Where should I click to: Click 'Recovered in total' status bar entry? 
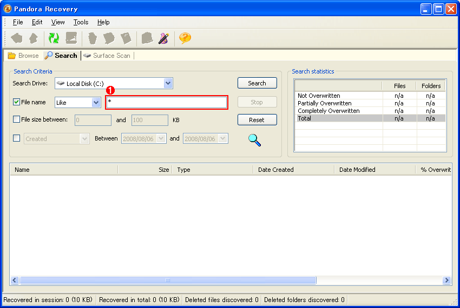139,300
